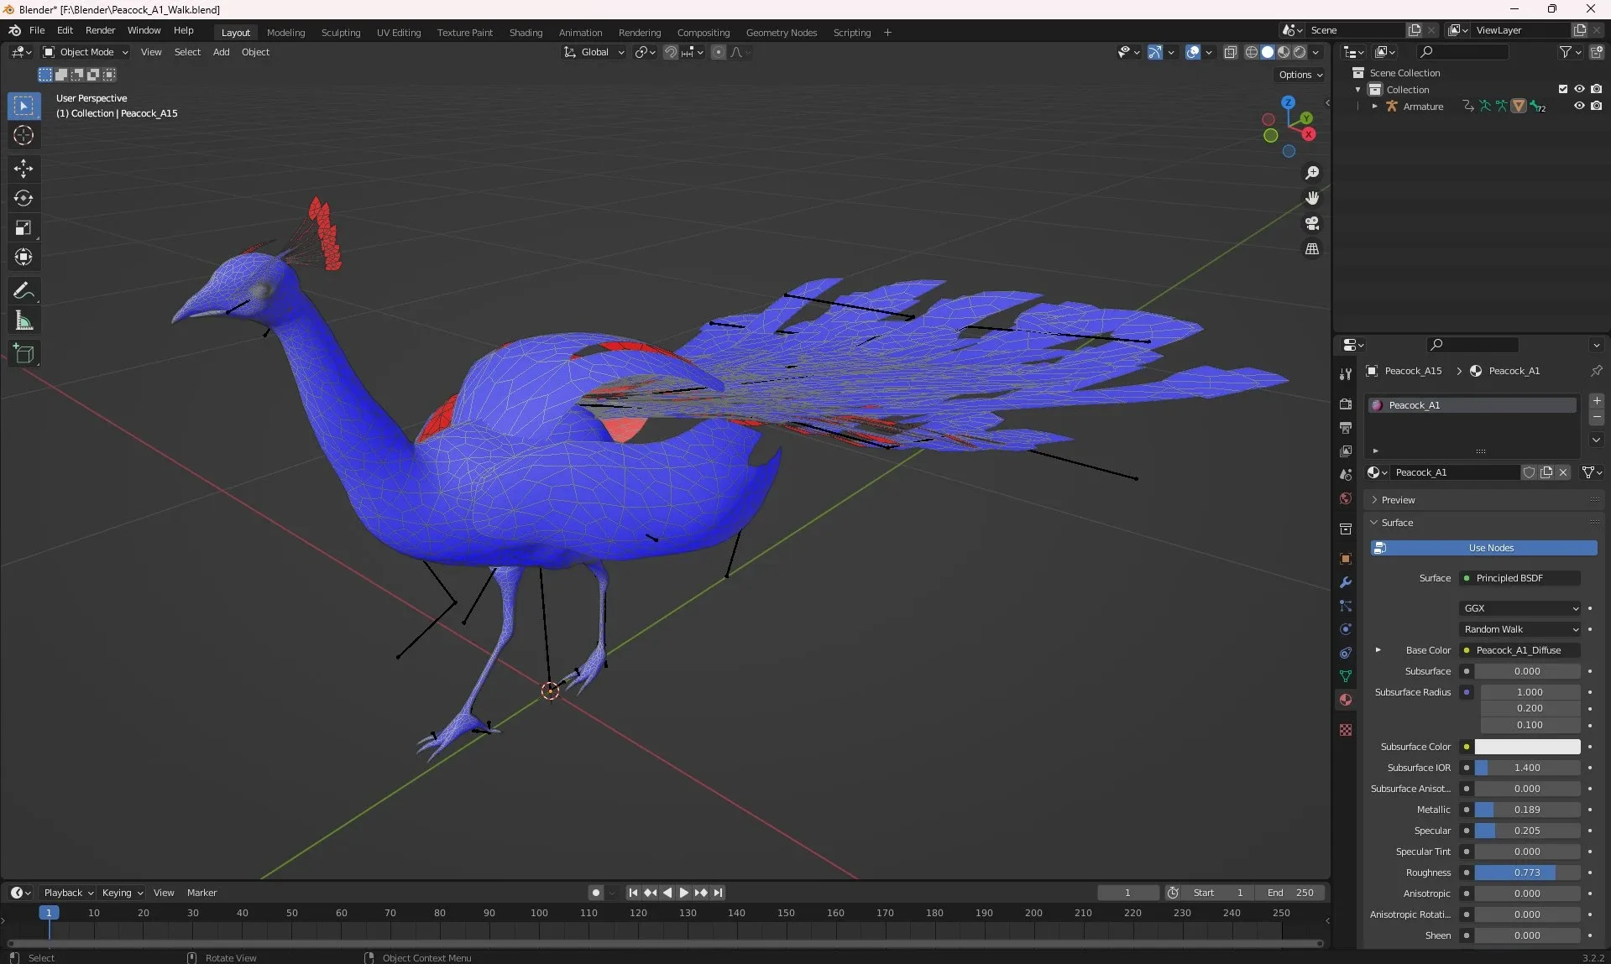Open the World properties tab

click(x=1346, y=498)
